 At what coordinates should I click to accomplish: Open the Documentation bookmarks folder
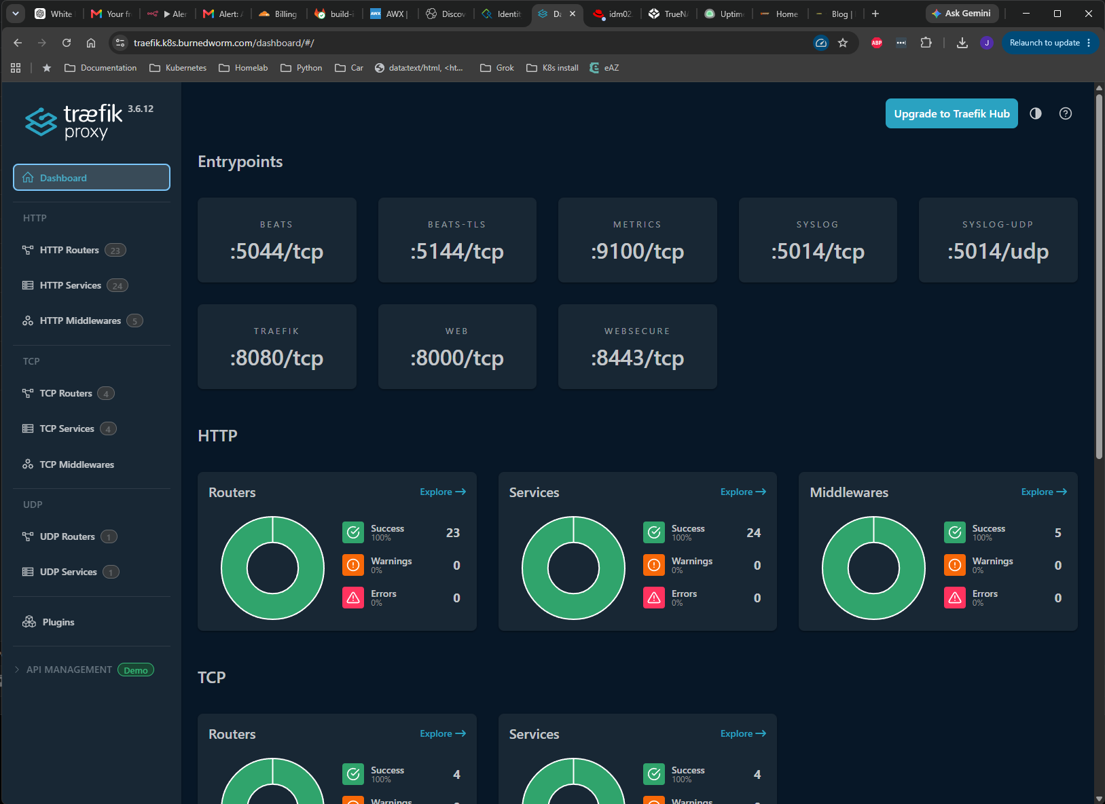tap(101, 68)
